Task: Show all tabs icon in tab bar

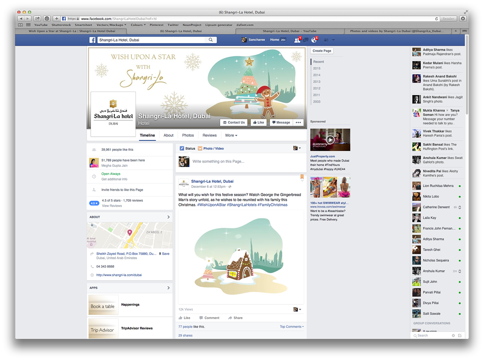Action: [x=464, y=31]
